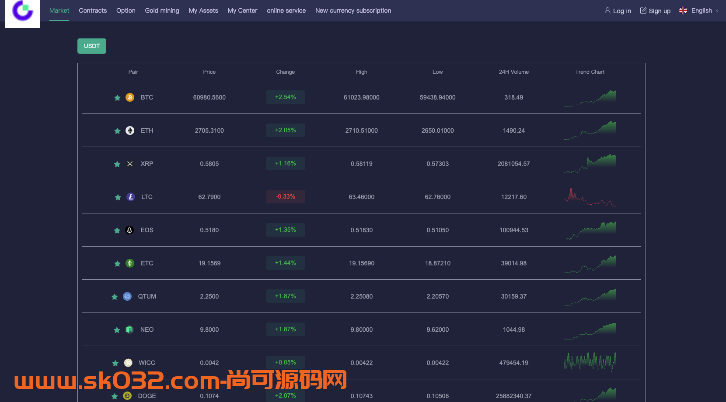Screen dimensions: 726x402
Task: Open New currency subscription page
Action: 353,10
